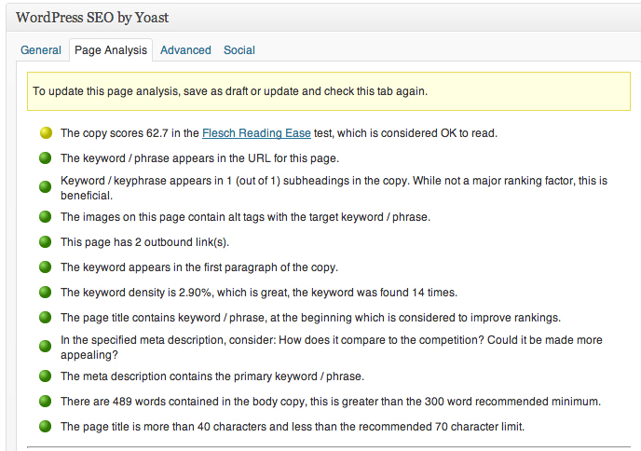Click green dot beside keyword density result

click(x=45, y=293)
